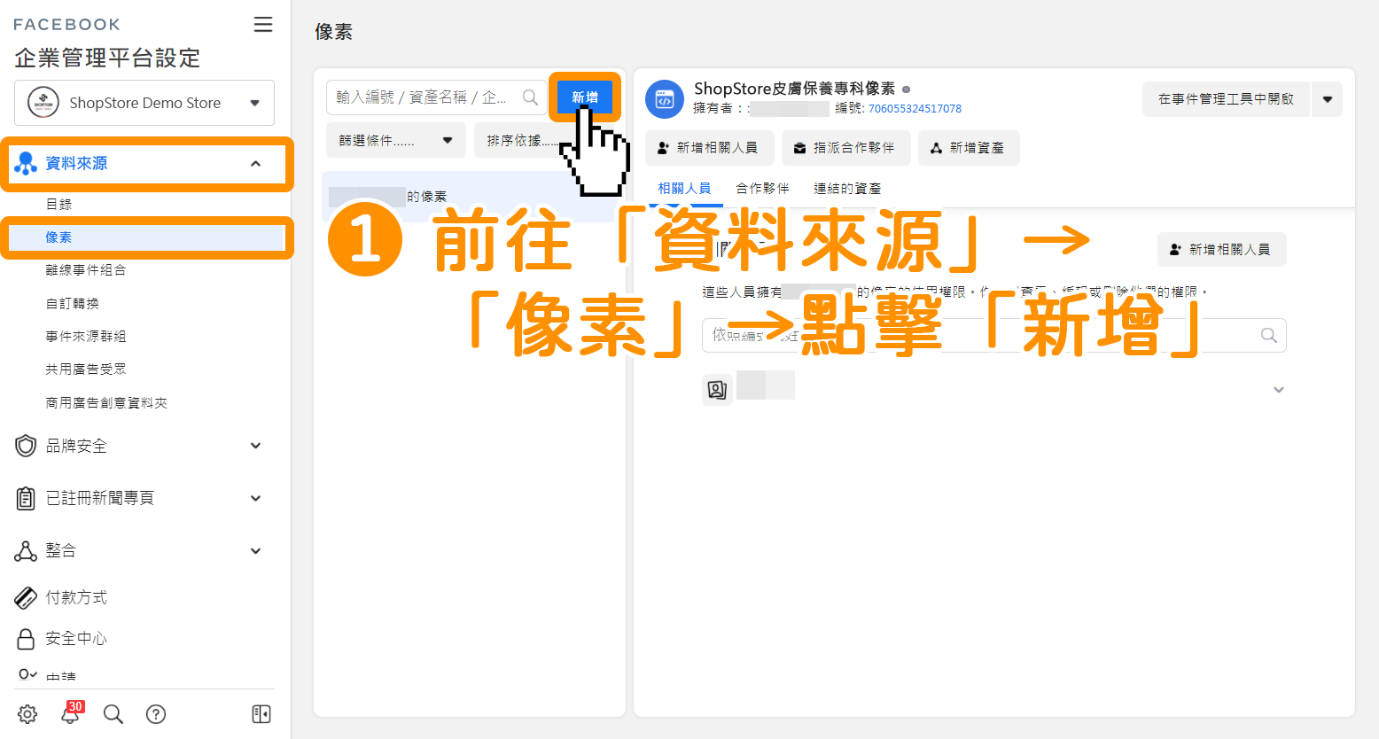
Task: Click 新增資產 button
Action: (969, 148)
